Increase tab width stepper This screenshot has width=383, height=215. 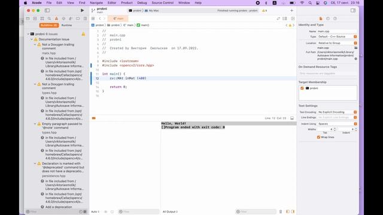(335, 128)
